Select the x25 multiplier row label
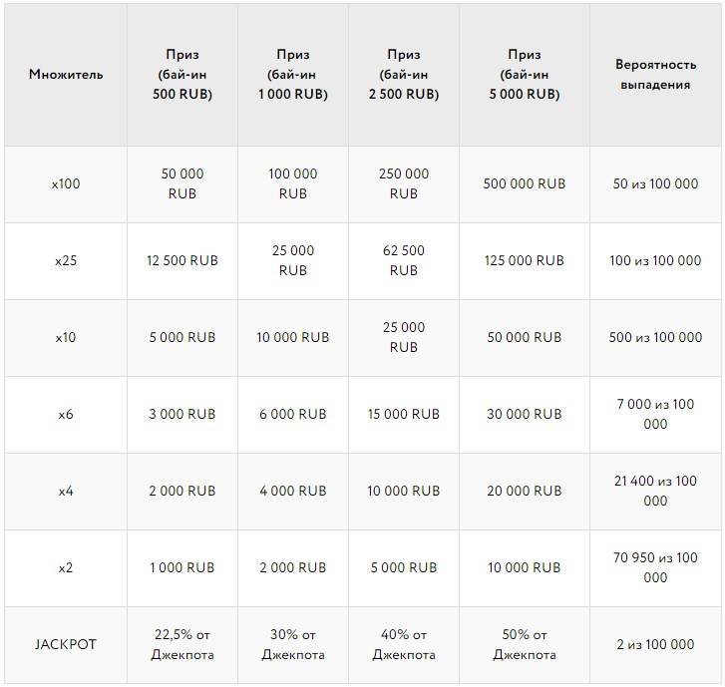 [x=66, y=261]
